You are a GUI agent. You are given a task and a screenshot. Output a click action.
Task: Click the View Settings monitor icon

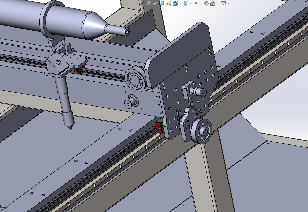(223, 3)
